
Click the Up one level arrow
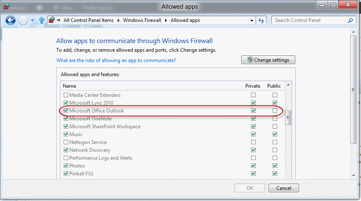click(41, 20)
